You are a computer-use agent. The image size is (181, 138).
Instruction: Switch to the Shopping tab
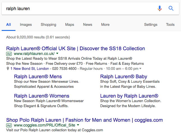tap(49, 25)
